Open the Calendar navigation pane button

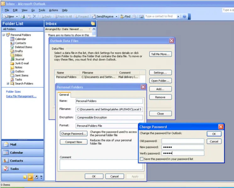coord(22,153)
